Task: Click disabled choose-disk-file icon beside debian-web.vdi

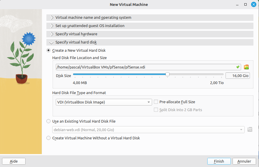Action: click(250, 129)
